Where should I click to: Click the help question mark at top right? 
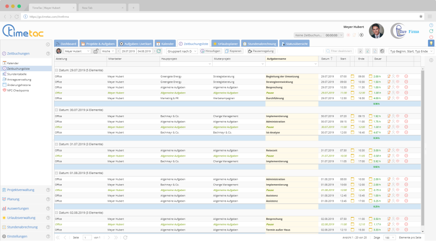(431, 25)
